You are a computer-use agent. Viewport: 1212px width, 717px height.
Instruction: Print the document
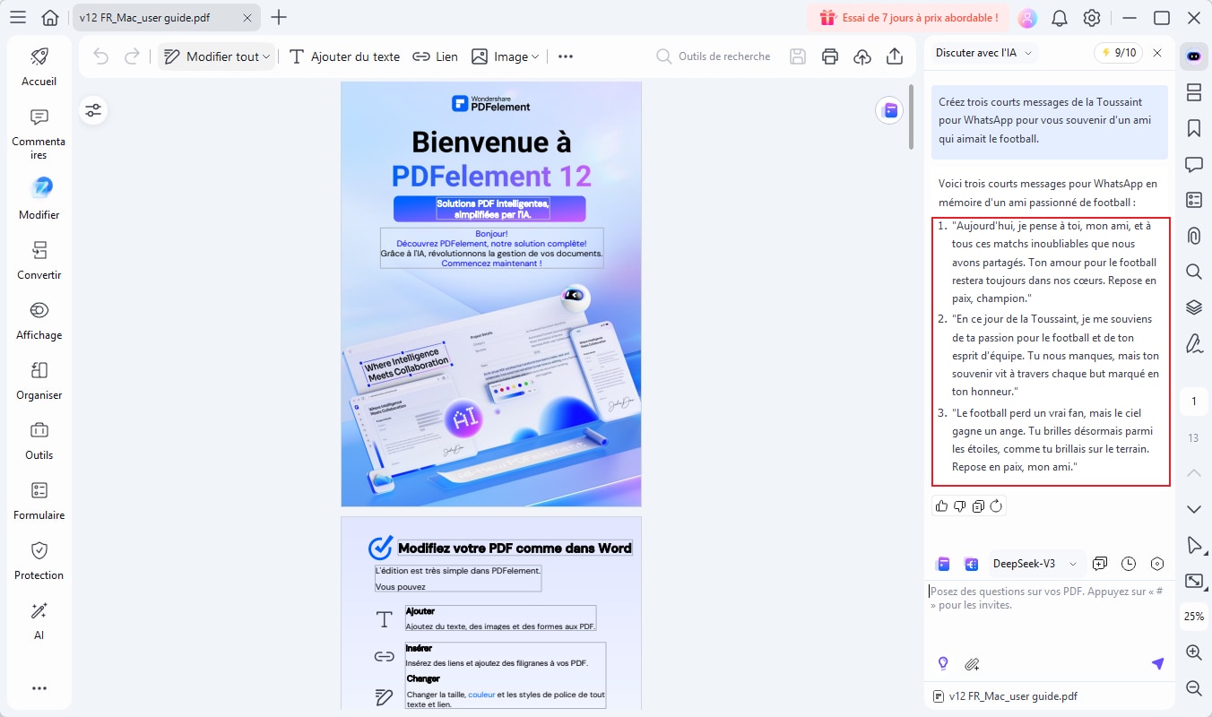[830, 56]
